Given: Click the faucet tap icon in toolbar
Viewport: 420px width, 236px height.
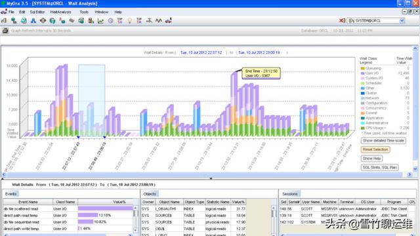Looking at the screenshot, I should tap(149, 20).
